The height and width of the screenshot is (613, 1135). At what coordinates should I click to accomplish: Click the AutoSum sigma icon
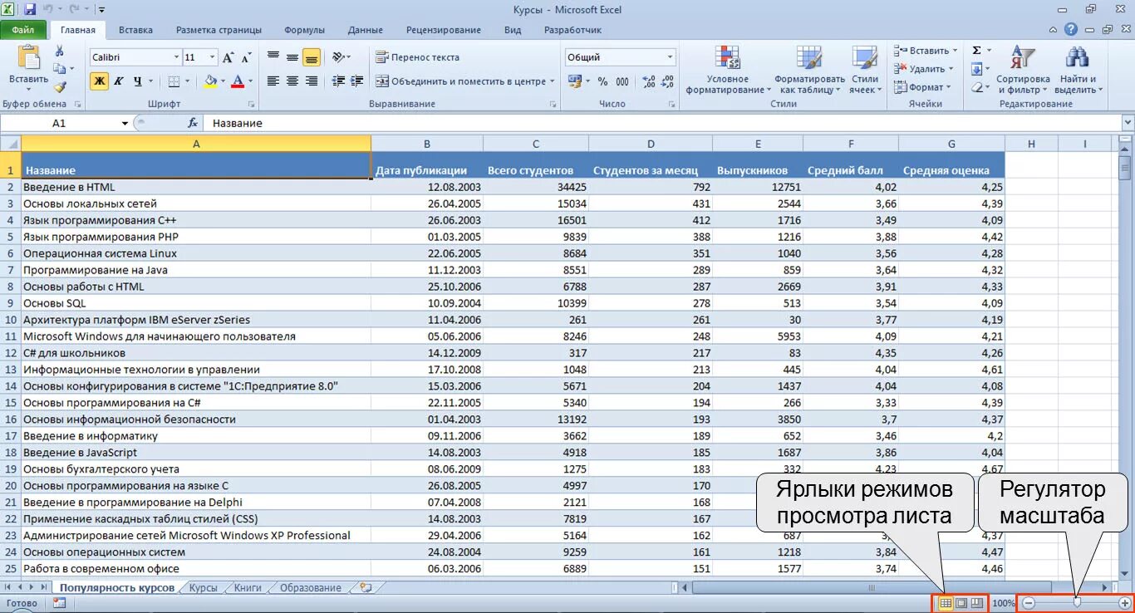977,51
